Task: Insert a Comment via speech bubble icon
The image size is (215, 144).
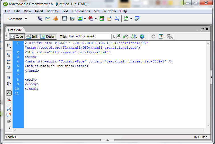Action: point(117,19)
